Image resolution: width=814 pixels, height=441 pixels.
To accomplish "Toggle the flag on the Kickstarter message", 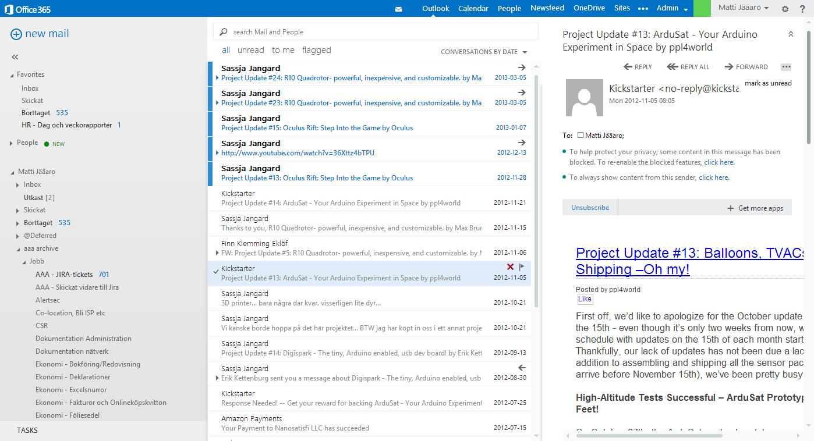I will (521, 266).
